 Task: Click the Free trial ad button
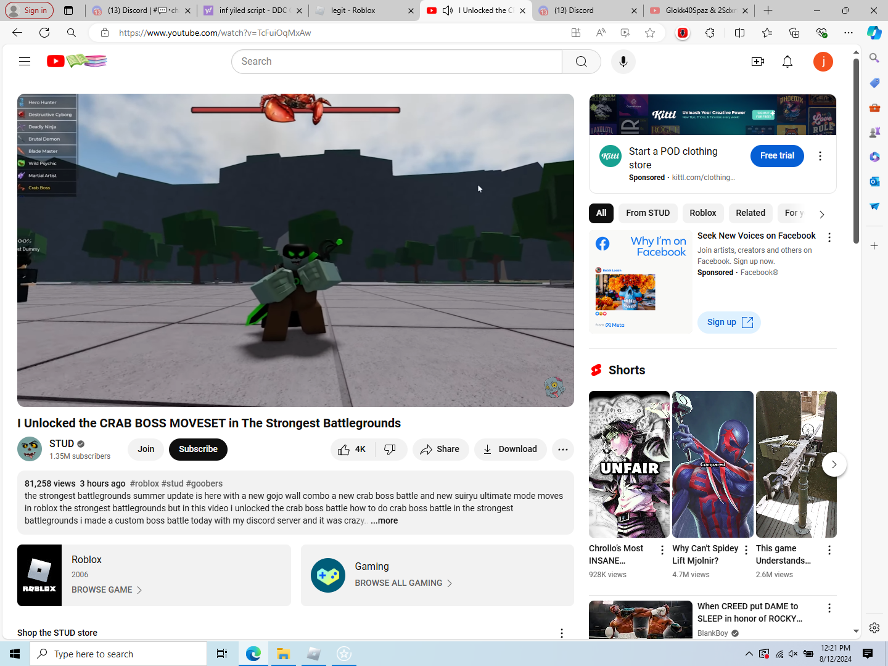[777, 156]
